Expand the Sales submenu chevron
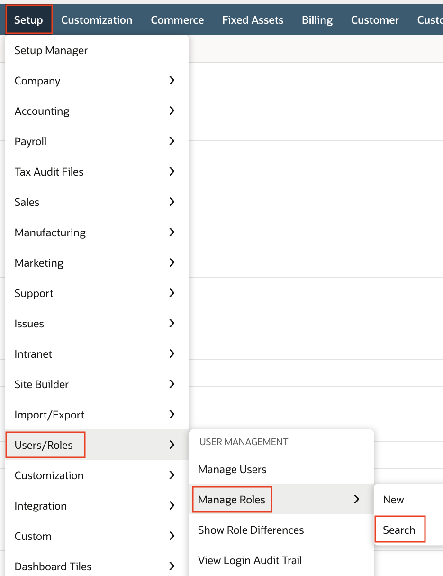This screenshot has width=443, height=576. [x=172, y=202]
